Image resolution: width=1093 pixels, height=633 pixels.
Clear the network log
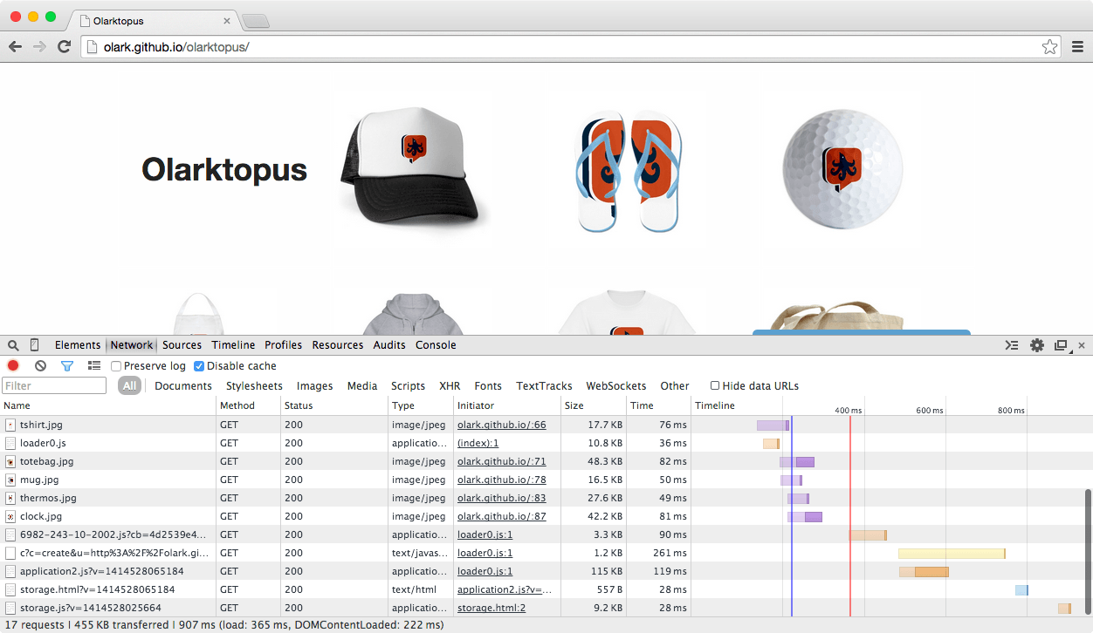click(40, 366)
